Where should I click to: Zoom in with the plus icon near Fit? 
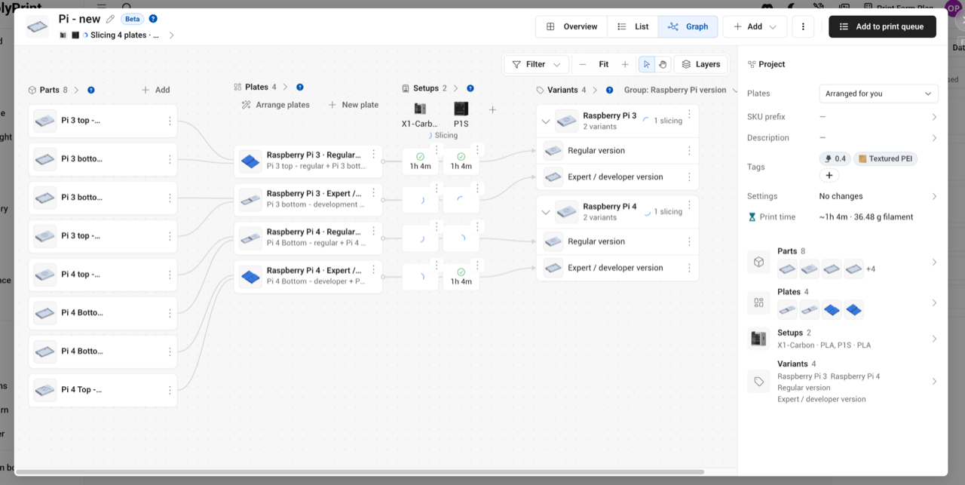coord(625,64)
